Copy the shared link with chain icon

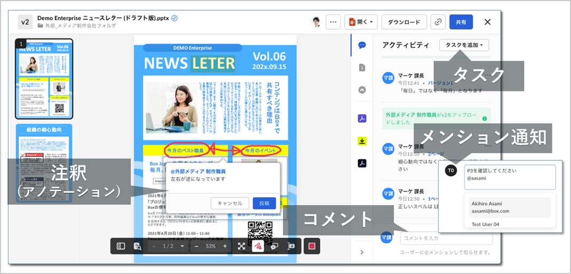438,22
